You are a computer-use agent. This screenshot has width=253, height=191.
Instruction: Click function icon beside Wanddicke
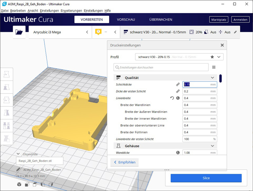[178, 152]
